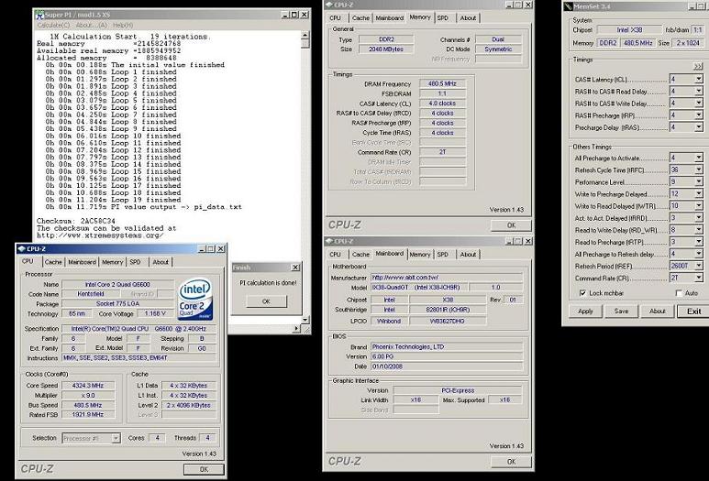Switch to the SPD tab in the Memory CPU-Z window
Image resolution: width=709 pixels, height=481 pixels.
point(443,17)
